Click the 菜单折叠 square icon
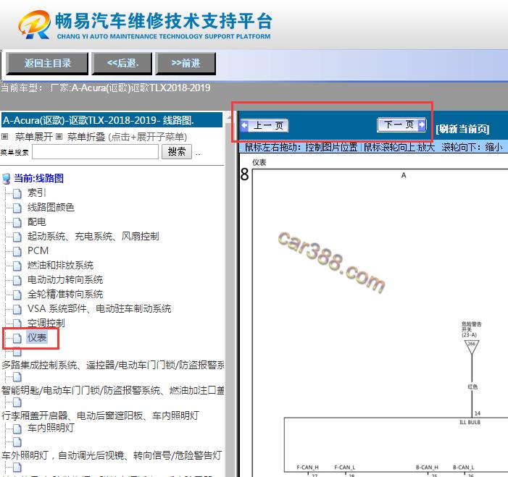This screenshot has height=477, width=508. [59, 137]
